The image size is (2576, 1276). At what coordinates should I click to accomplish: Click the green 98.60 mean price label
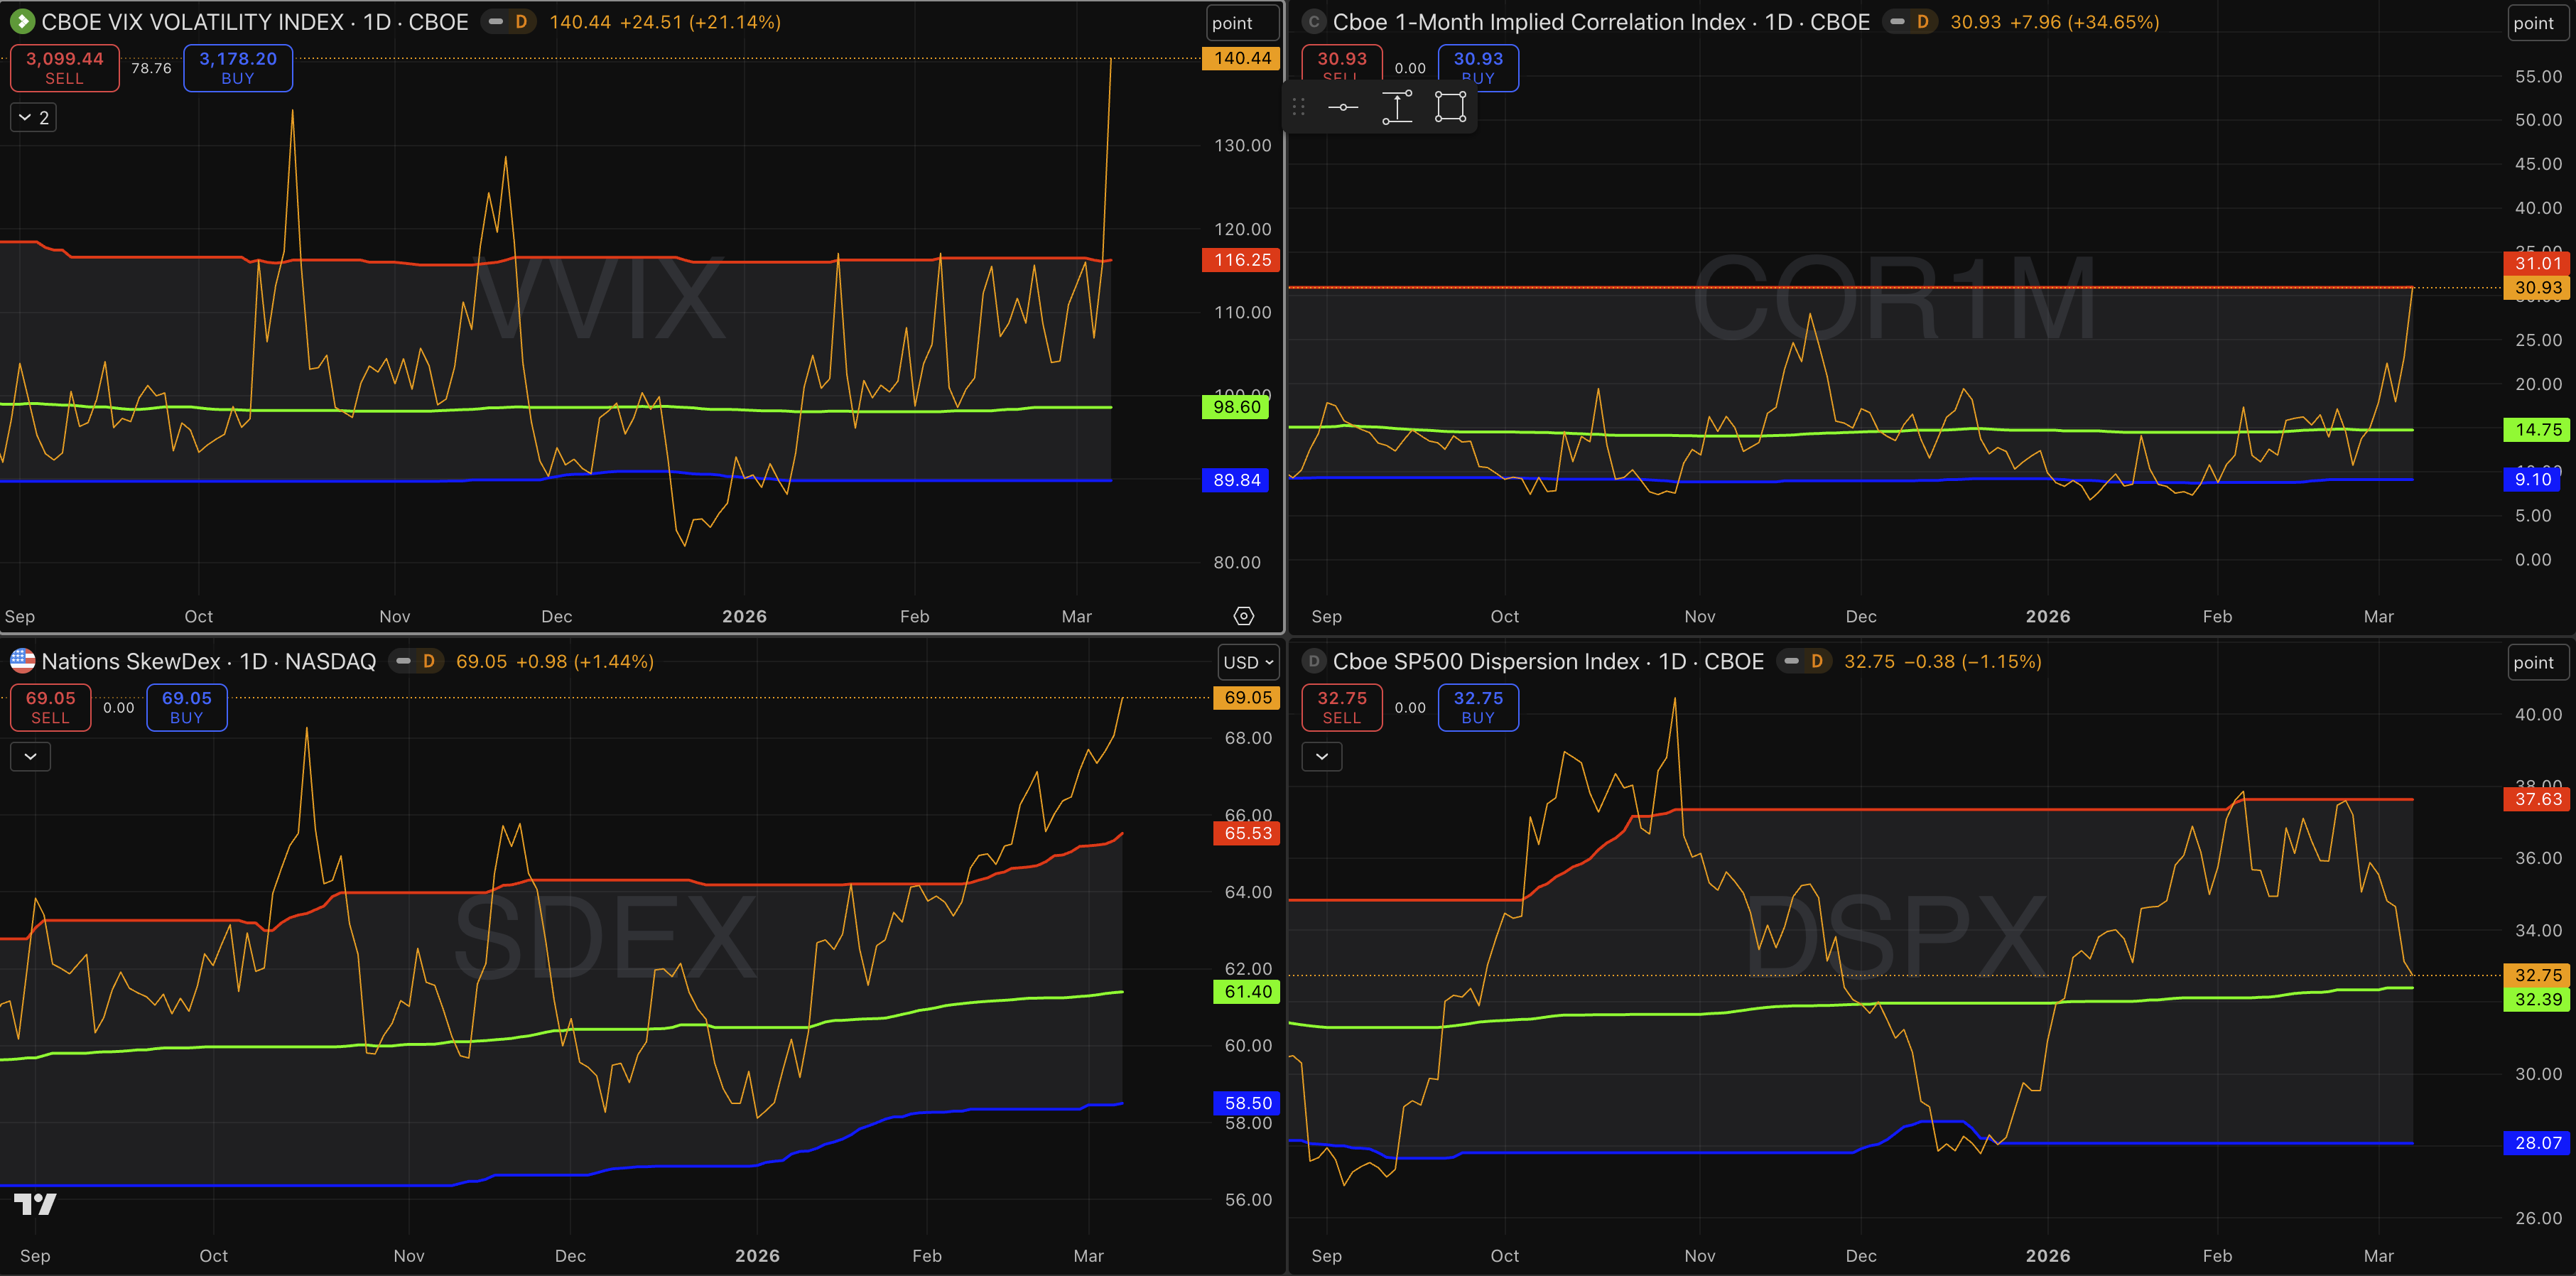[x=1235, y=407]
